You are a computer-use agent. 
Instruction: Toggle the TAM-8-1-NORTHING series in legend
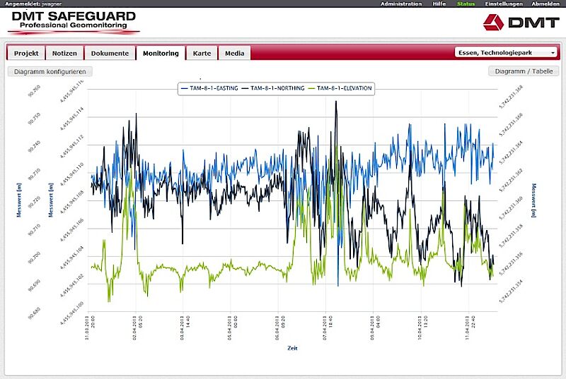click(273, 88)
